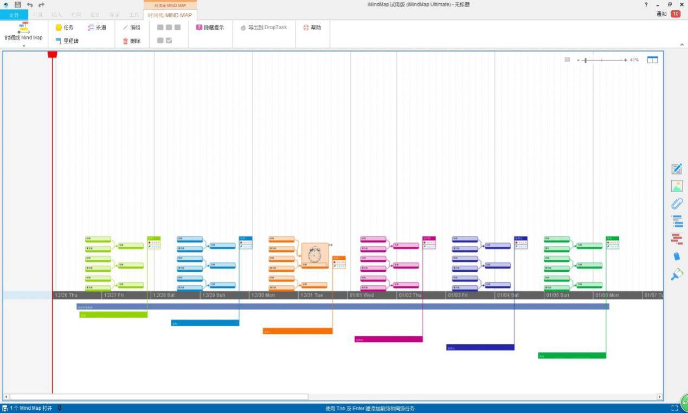Click the red current-time marker
This screenshot has height=413, width=688.
click(52, 54)
